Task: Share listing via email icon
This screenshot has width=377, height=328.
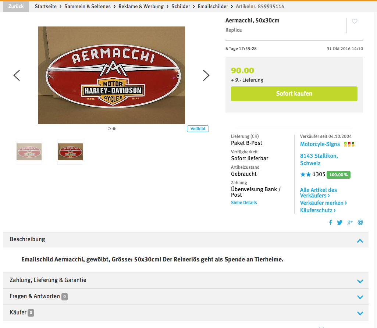Action: pos(360,222)
